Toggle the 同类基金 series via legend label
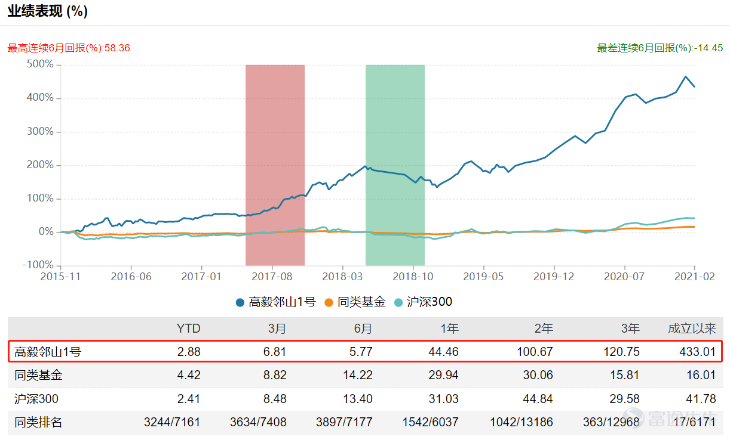This screenshot has width=730, height=440. coord(361,302)
